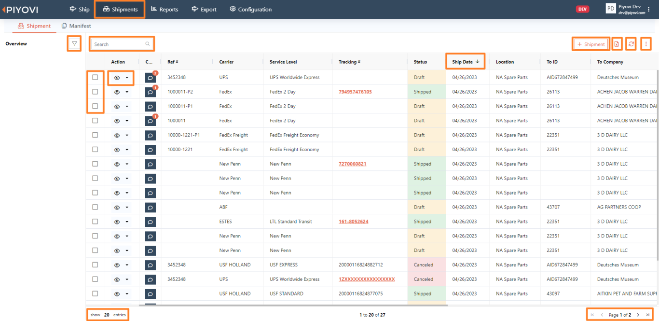Check the ESTES shipment row checkbox
Screen dimensions: 659x321
95,222
